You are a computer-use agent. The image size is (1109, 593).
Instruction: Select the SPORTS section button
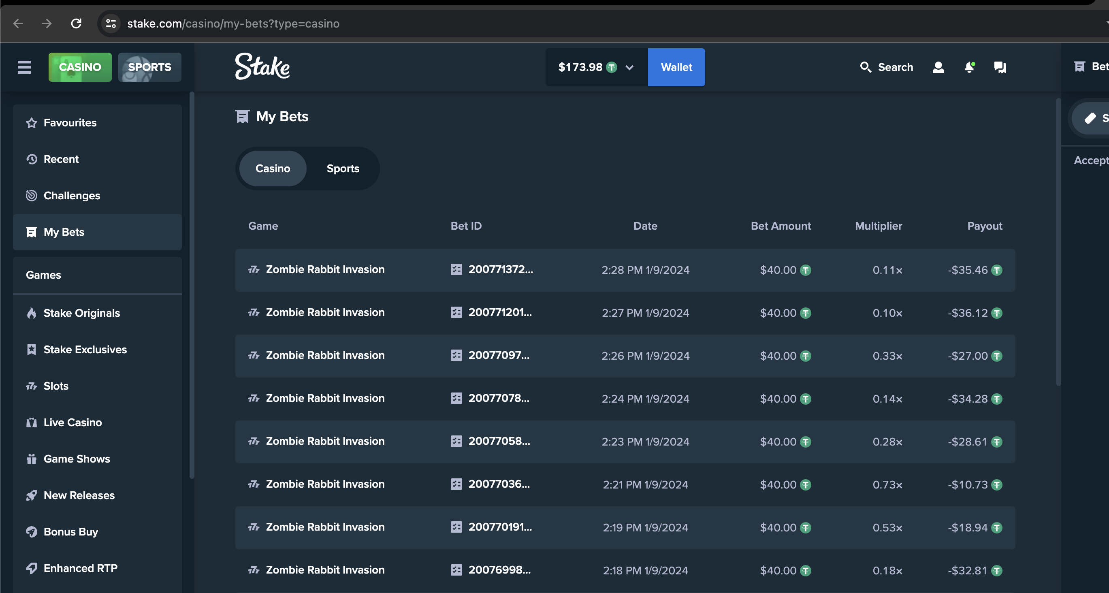[149, 67]
